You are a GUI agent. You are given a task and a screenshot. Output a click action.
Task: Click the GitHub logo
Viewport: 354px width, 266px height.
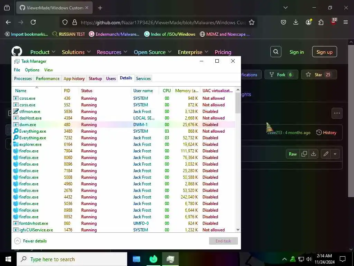17,51
